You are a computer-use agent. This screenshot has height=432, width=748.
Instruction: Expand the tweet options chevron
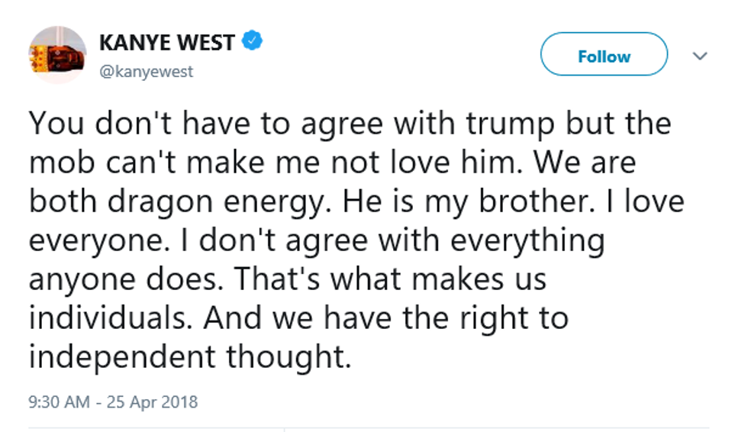[700, 56]
